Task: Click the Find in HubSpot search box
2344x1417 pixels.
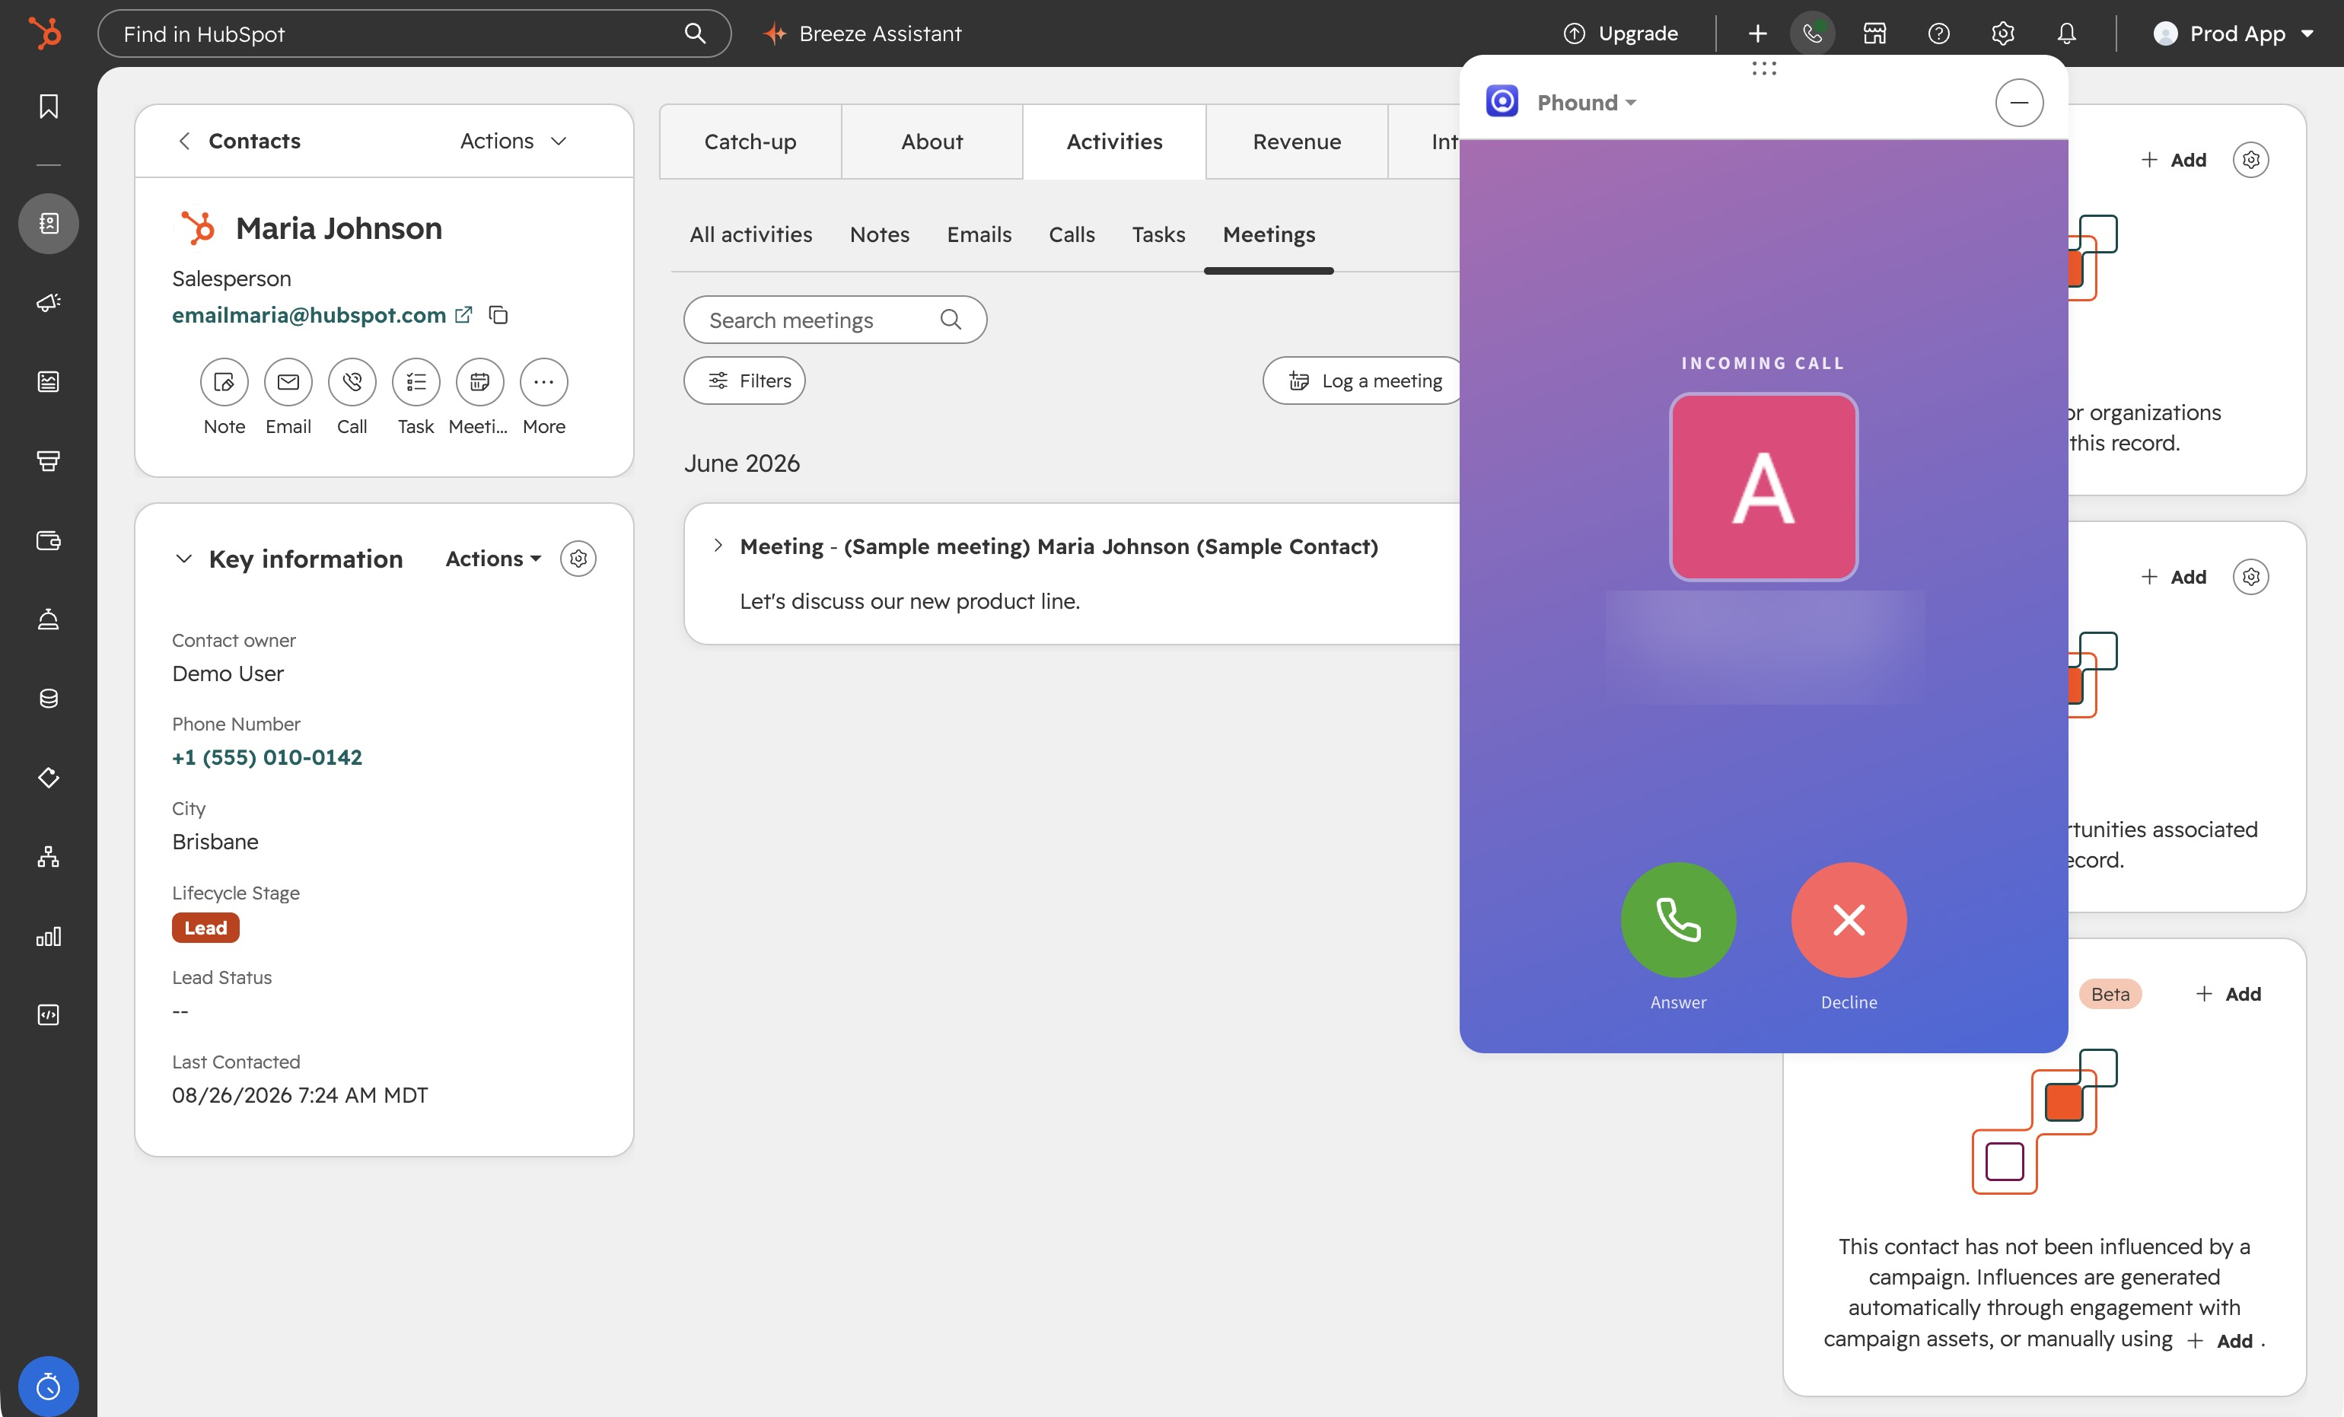Action: [414, 33]
